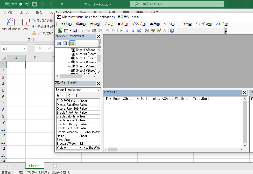Toggle Design Mode icon
Image resolution: width=253 pixels, height=174 pixels.
[139, 31]
